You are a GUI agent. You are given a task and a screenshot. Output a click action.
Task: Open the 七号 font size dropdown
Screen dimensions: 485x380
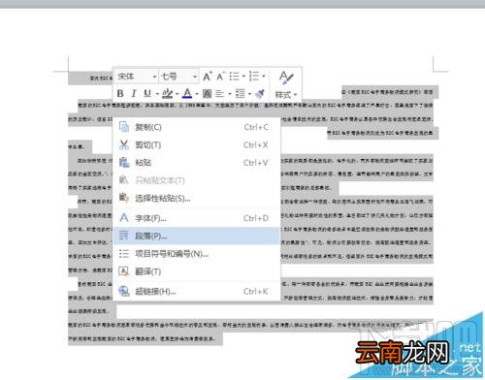(195, 77)
